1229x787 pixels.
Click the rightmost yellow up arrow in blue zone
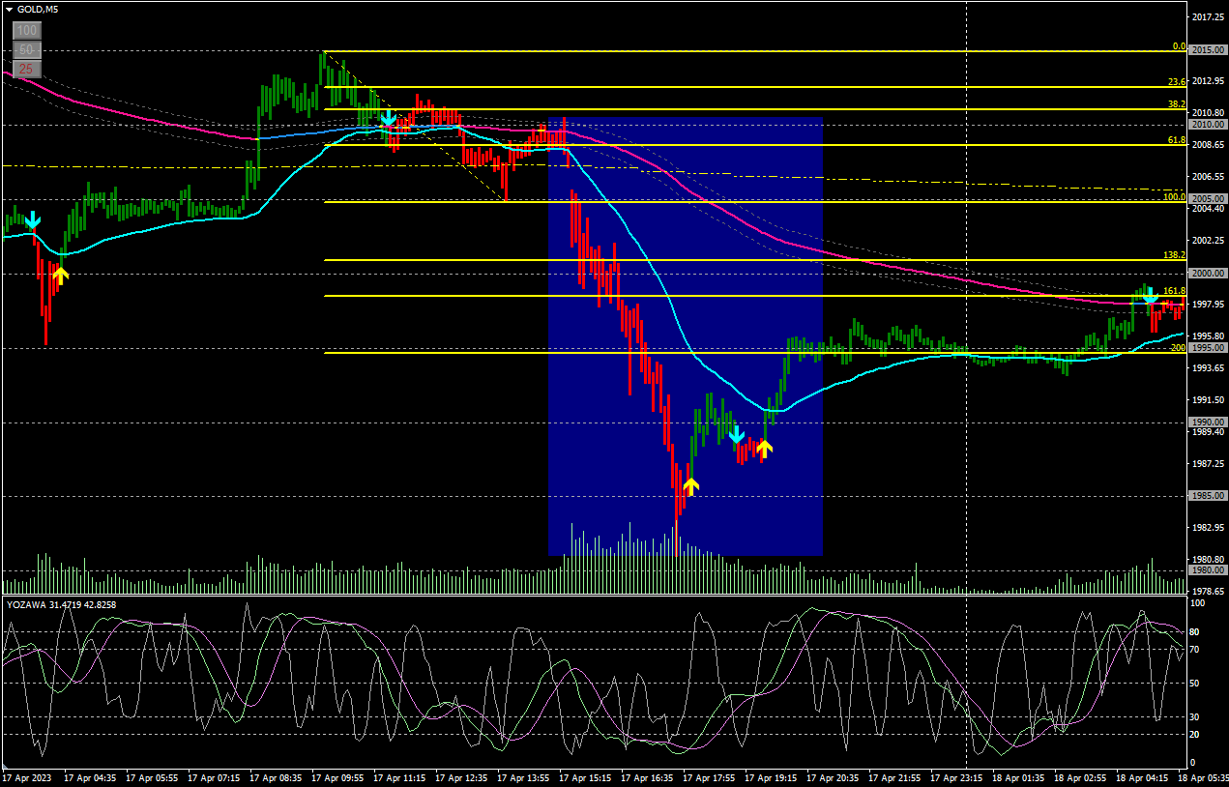(x=764, y=448)
